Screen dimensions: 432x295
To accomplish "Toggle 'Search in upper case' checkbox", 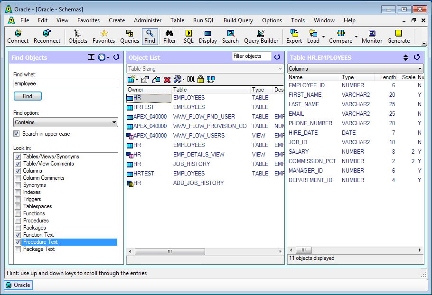I will click(17, 134).
